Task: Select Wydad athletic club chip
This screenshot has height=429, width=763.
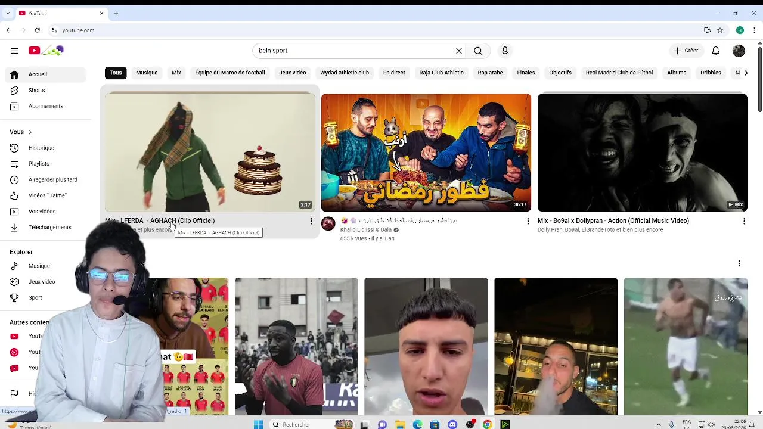Action: click(x=345, y=73)
